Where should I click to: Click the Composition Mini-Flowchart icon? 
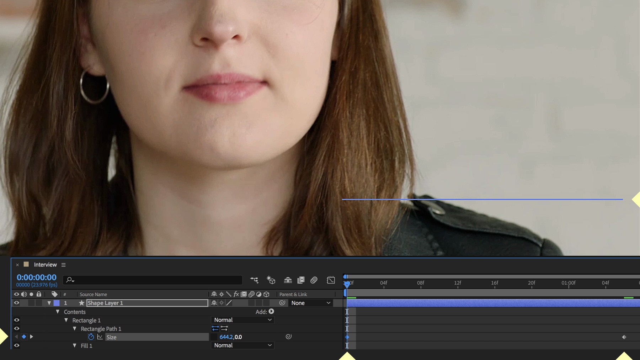(x=254, y=280)
